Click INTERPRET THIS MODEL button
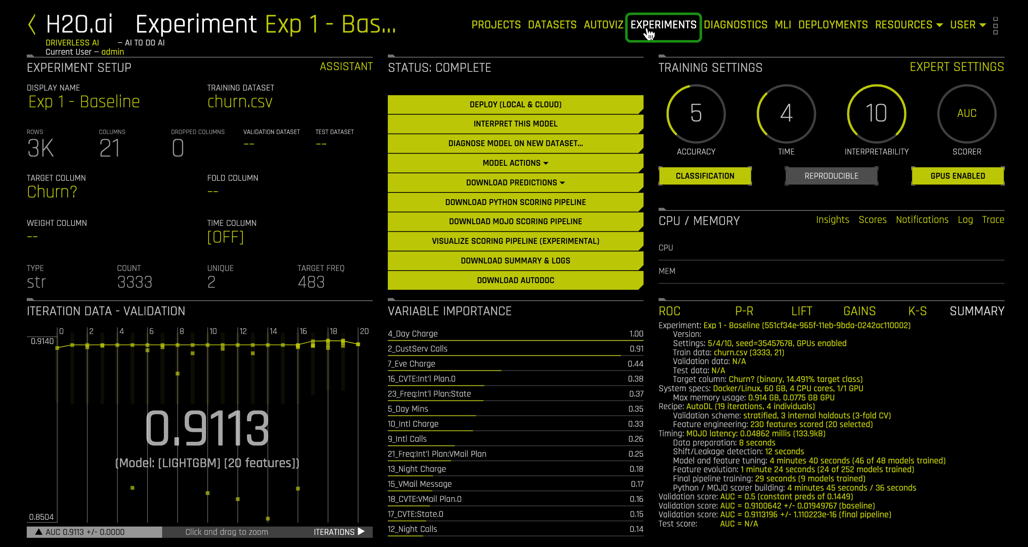The width and height of the screenshot is (1028, 547). click(515, 124)
